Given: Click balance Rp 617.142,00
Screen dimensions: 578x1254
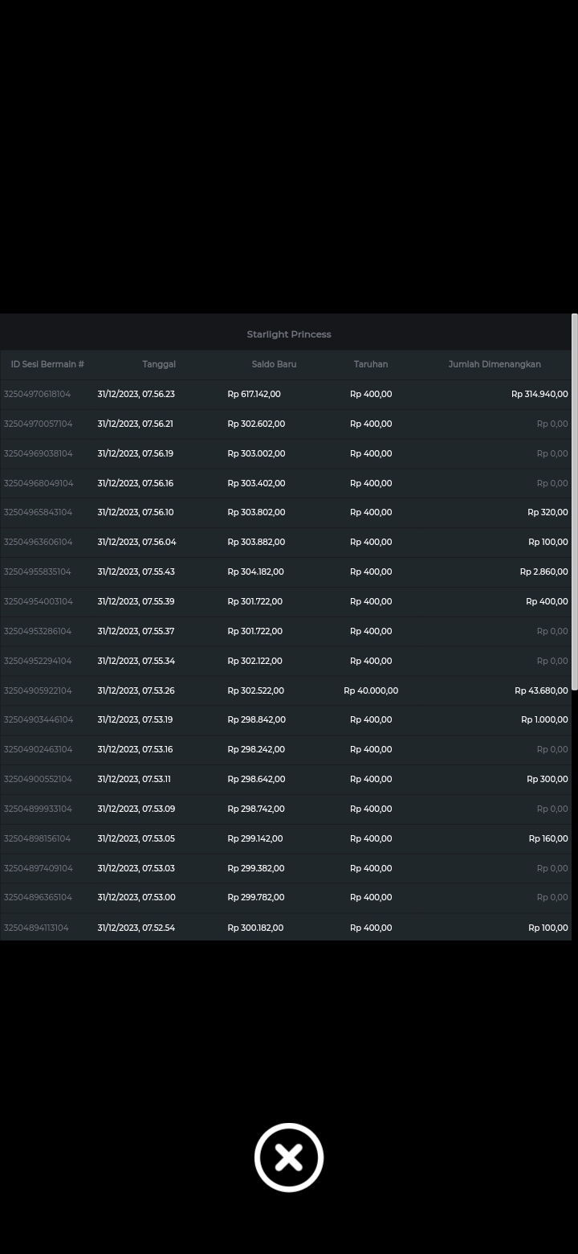Looking at the screenshot, I should [x=254, y=394].
